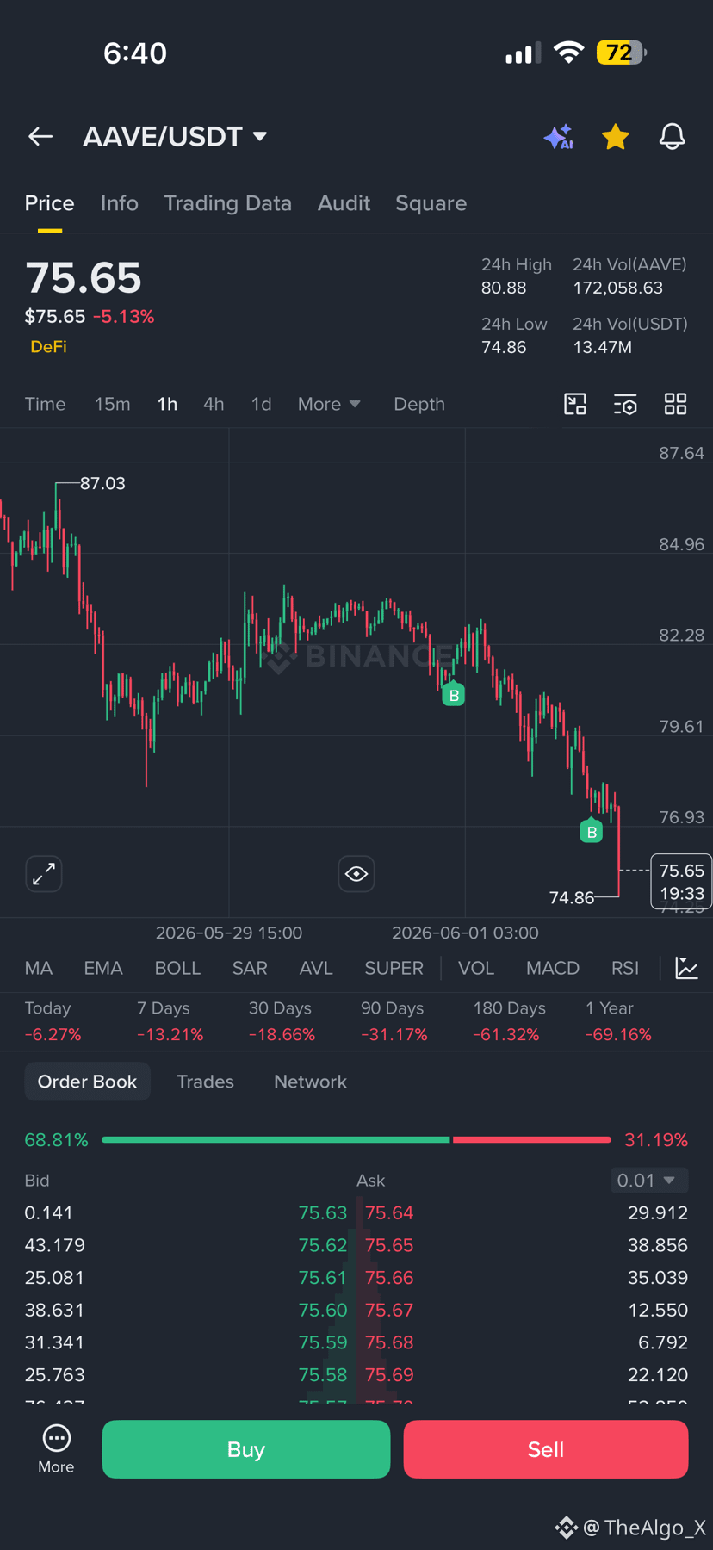The image size is (713, 1550).
Task: Select ask price 75.69
Action: click(389, 1374)
